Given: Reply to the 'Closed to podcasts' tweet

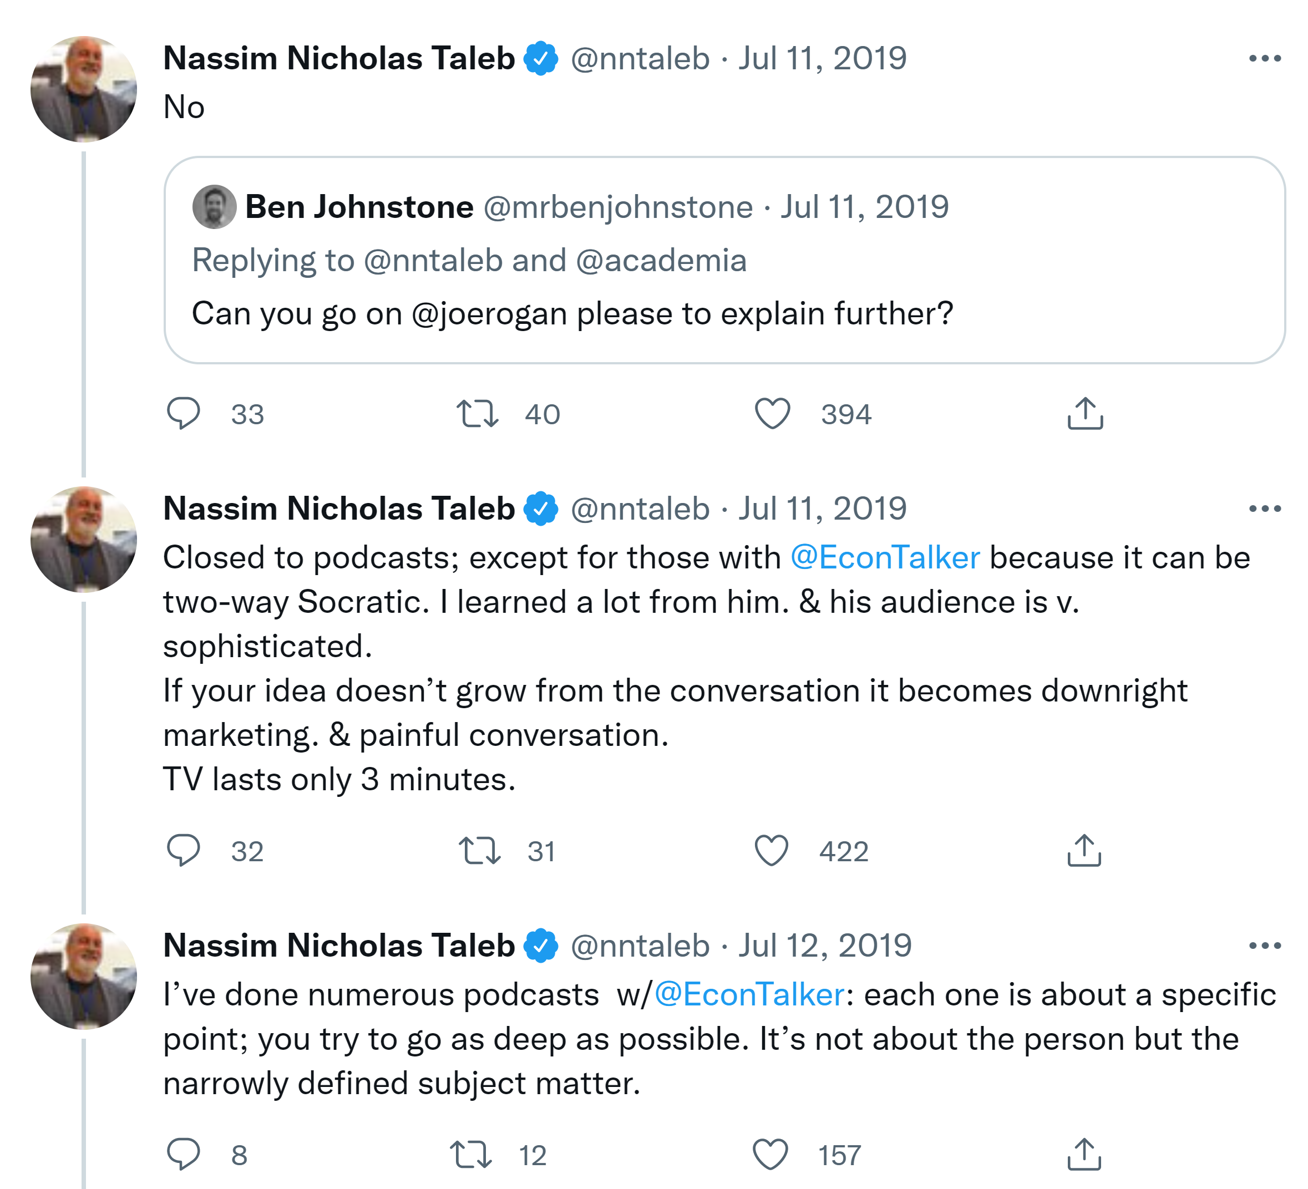Looking at the screenshot, I should click(184, 850).
